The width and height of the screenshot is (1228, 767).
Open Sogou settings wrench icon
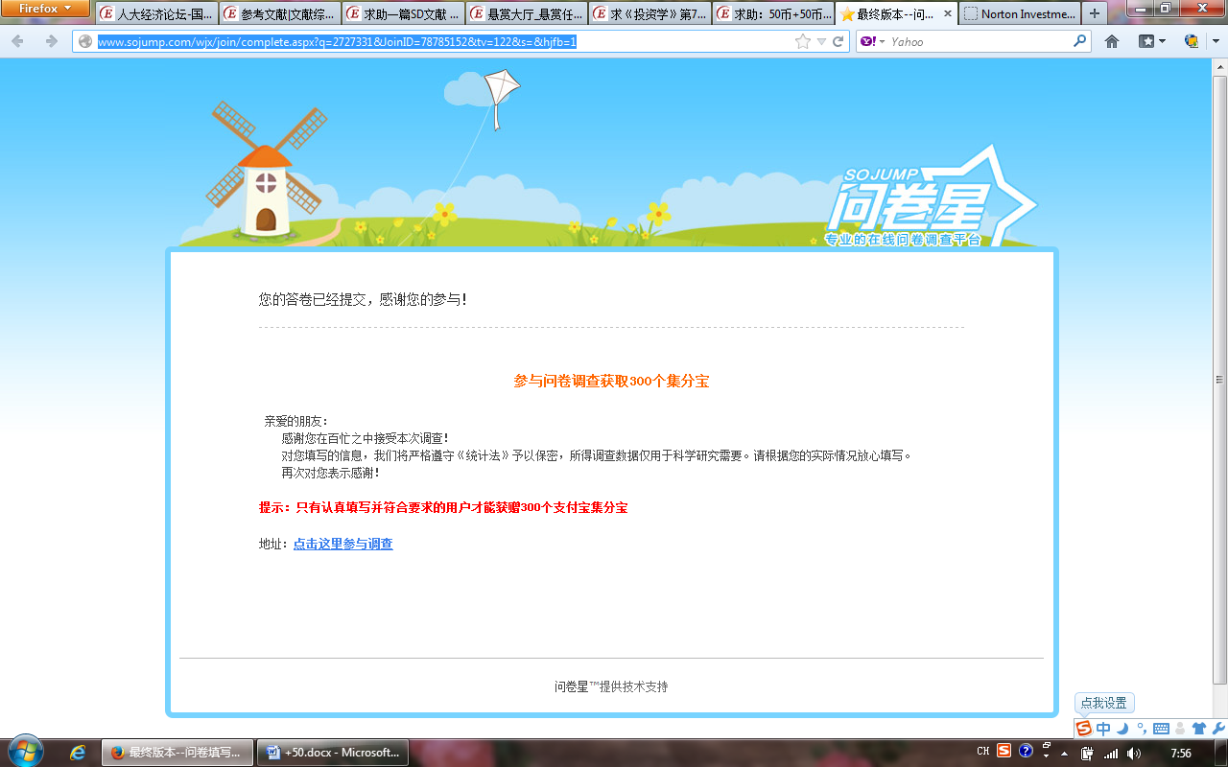pyautogui.click(x=1218, y=729)
